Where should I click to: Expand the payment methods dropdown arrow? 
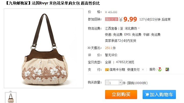coord(143,70)
